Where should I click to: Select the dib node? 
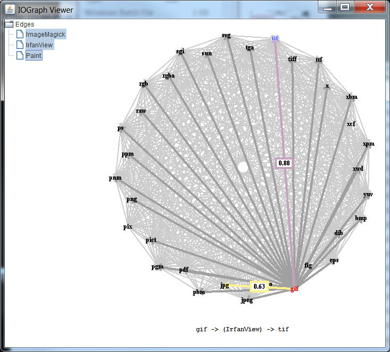click(338, 233)
